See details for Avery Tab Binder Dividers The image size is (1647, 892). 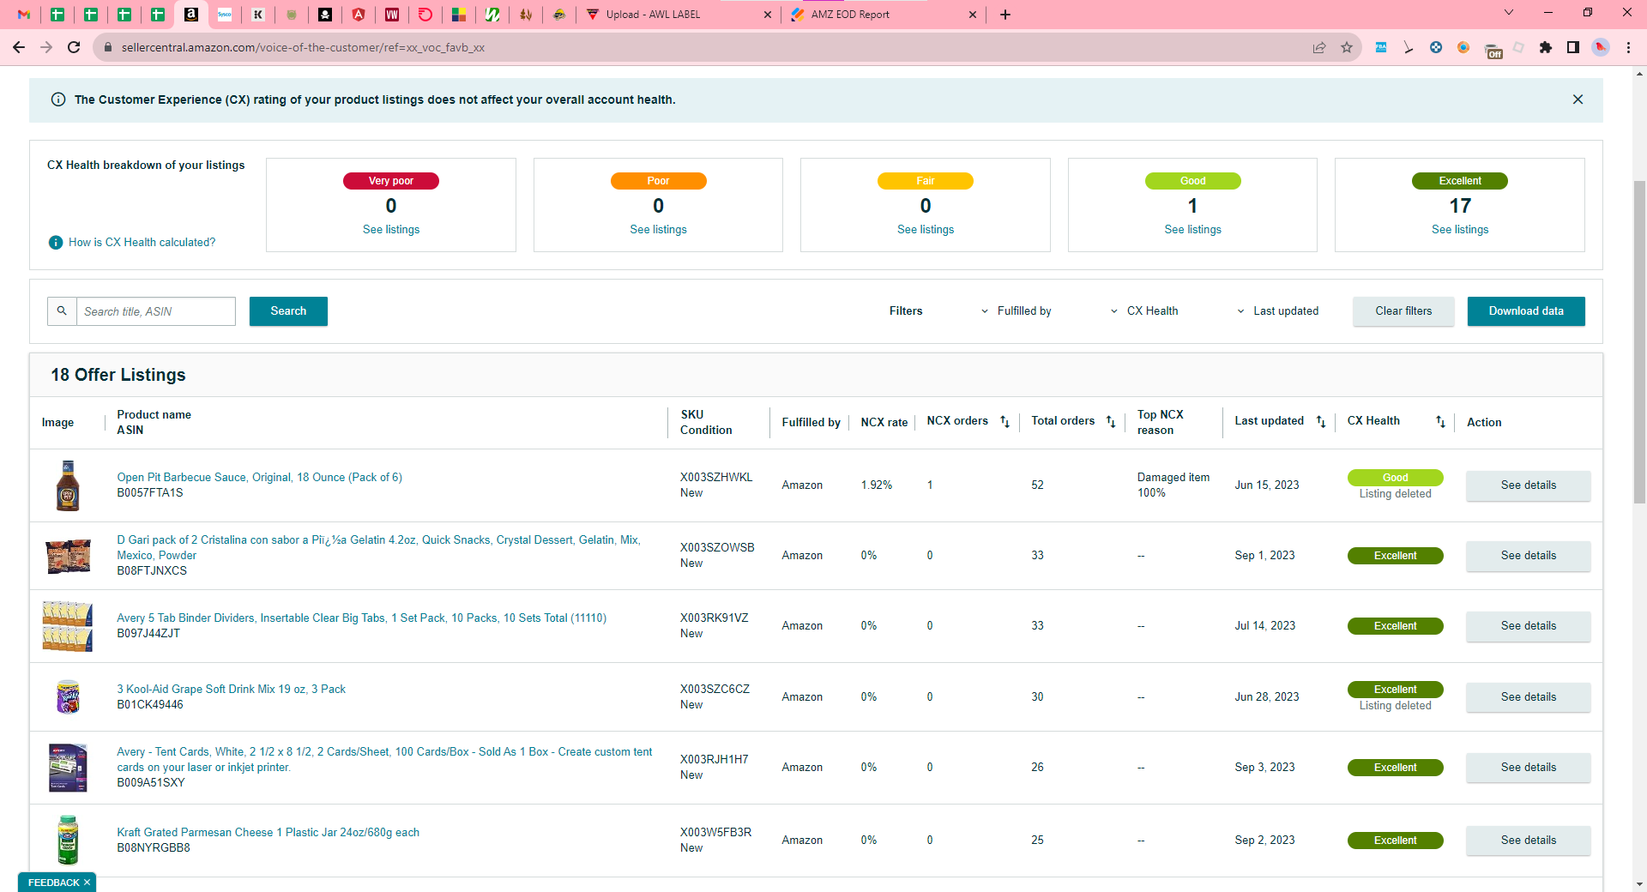coord(1528,626)
